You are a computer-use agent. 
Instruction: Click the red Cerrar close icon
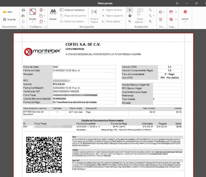[185, 12]
